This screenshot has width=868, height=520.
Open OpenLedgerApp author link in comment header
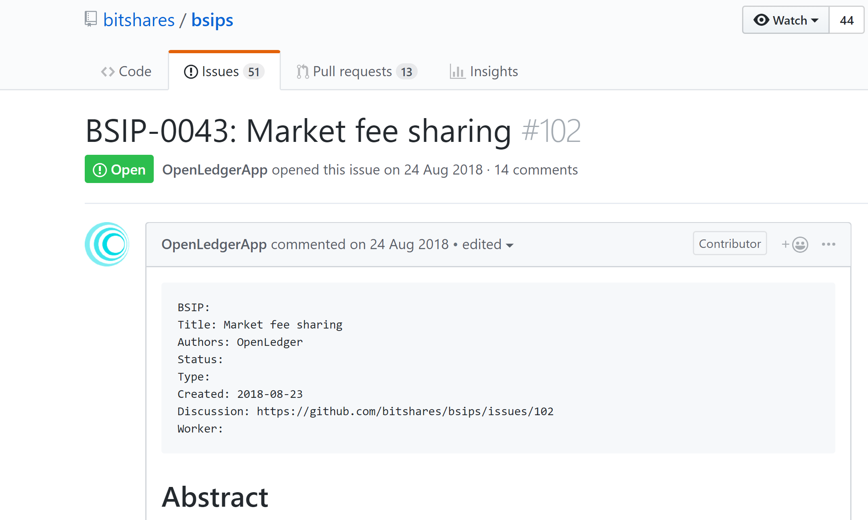tap(214, 244)
